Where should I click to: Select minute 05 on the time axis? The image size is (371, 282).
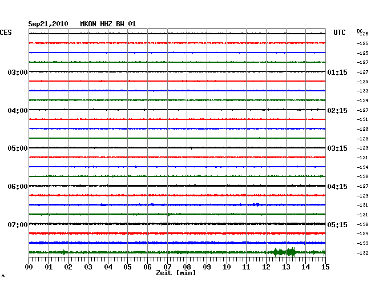coord(127,267)
